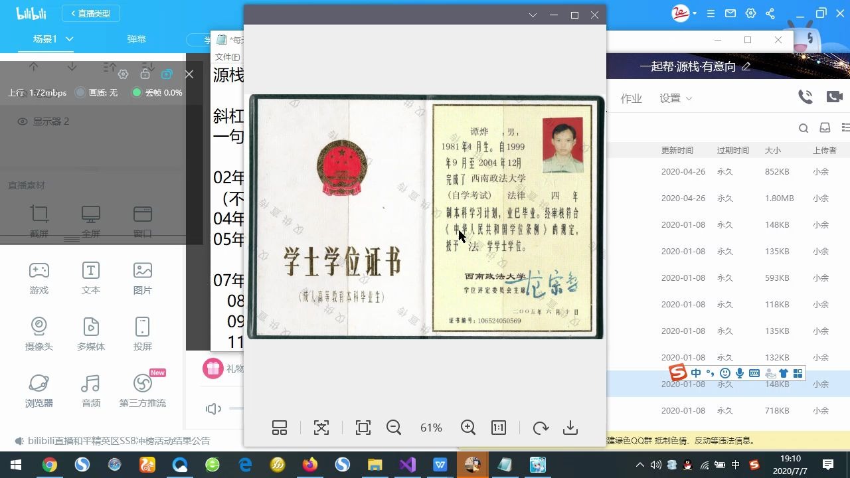This screenshot has width=850, height=478.
Task: Search group files with the magnifier icon
Action: pos(804,128)
